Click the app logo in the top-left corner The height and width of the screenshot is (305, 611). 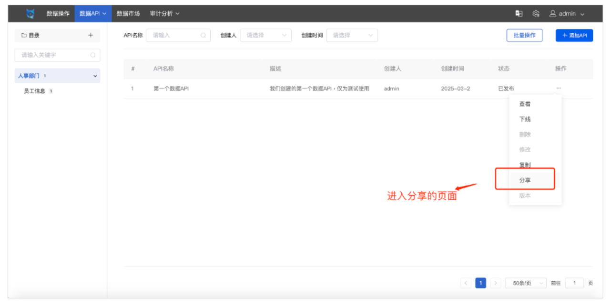(30, 13)
